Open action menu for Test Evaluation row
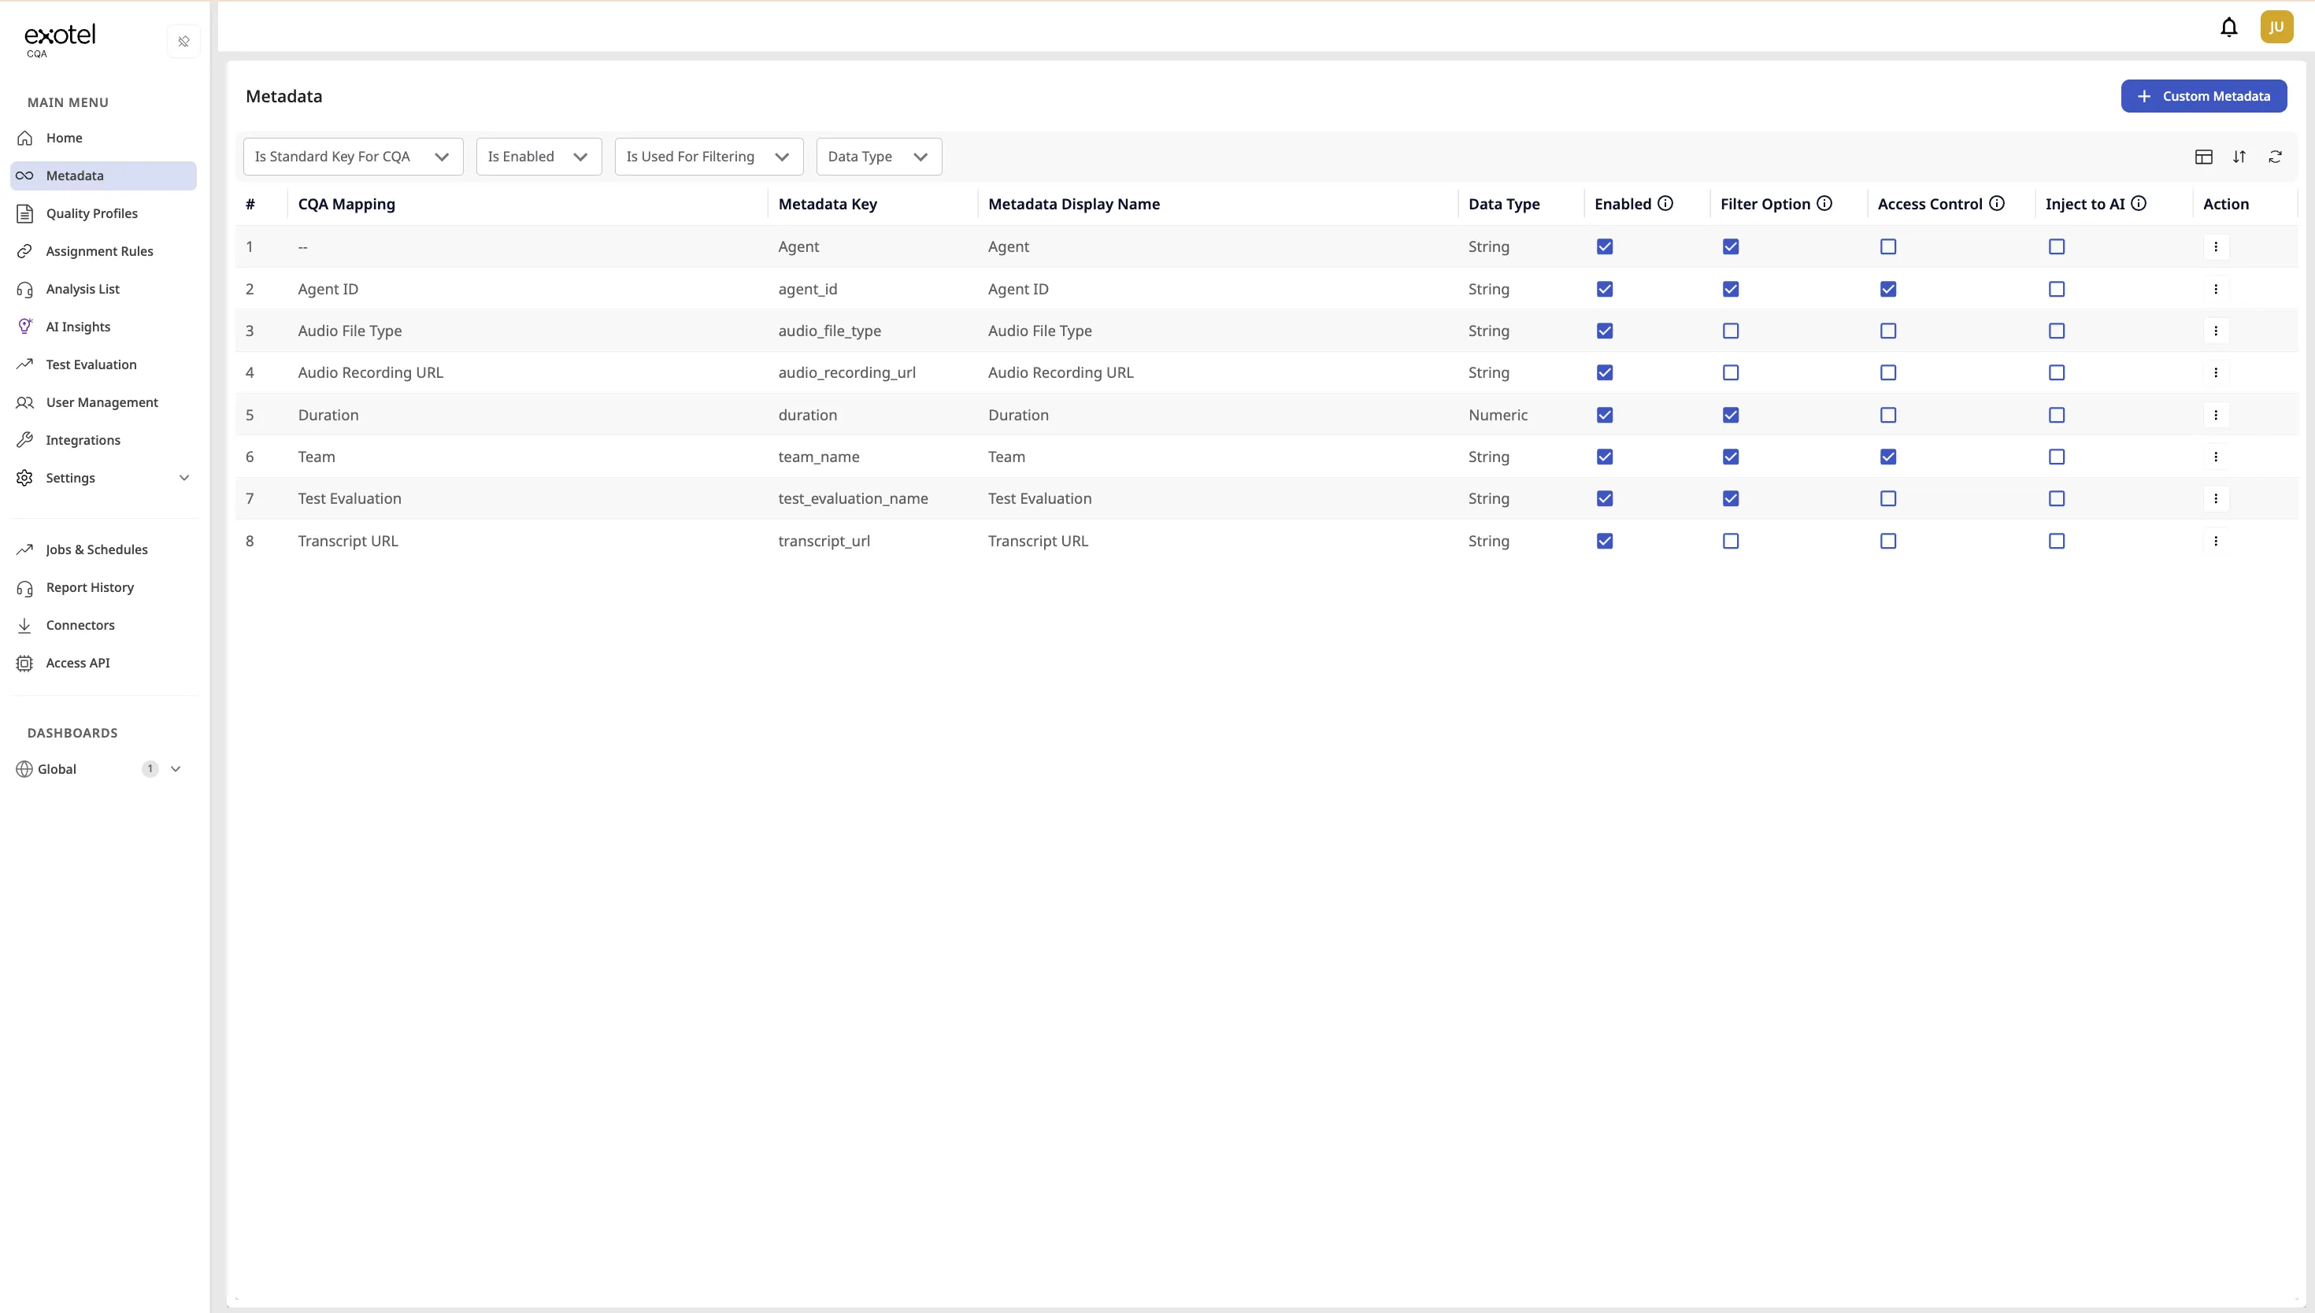 2216,499
